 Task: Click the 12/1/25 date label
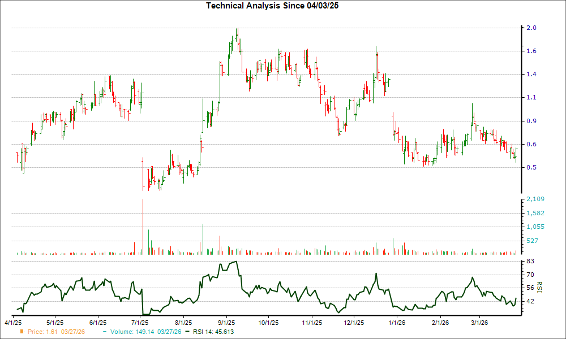(x=353, y=323)
